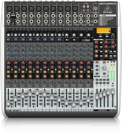
Task: Click the SUBGROUPS label at bottom
Action: (x=102, y=110)
